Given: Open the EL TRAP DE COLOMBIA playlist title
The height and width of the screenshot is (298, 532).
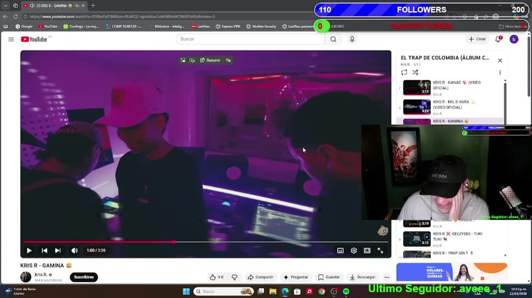Looking at the screenshot, I should pos(445,58).
